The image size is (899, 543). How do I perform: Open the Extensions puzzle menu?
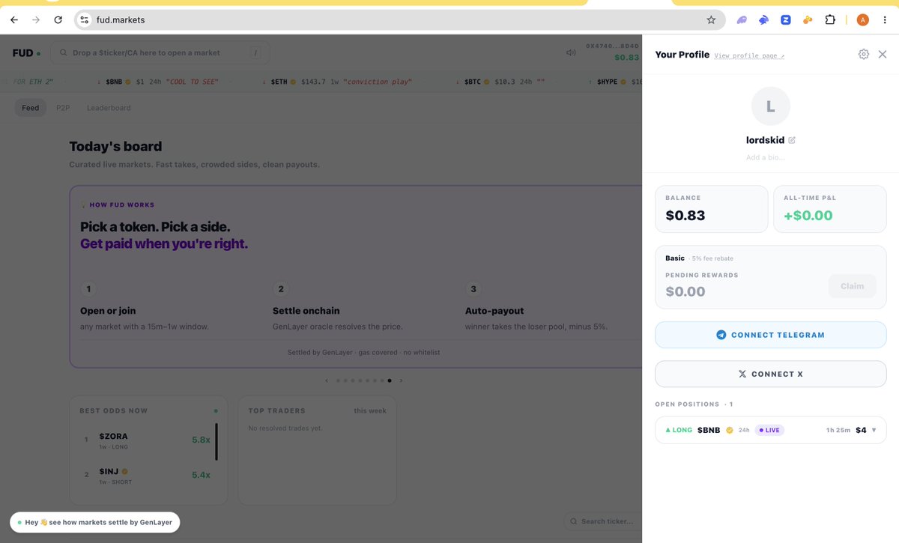(830, 20)
